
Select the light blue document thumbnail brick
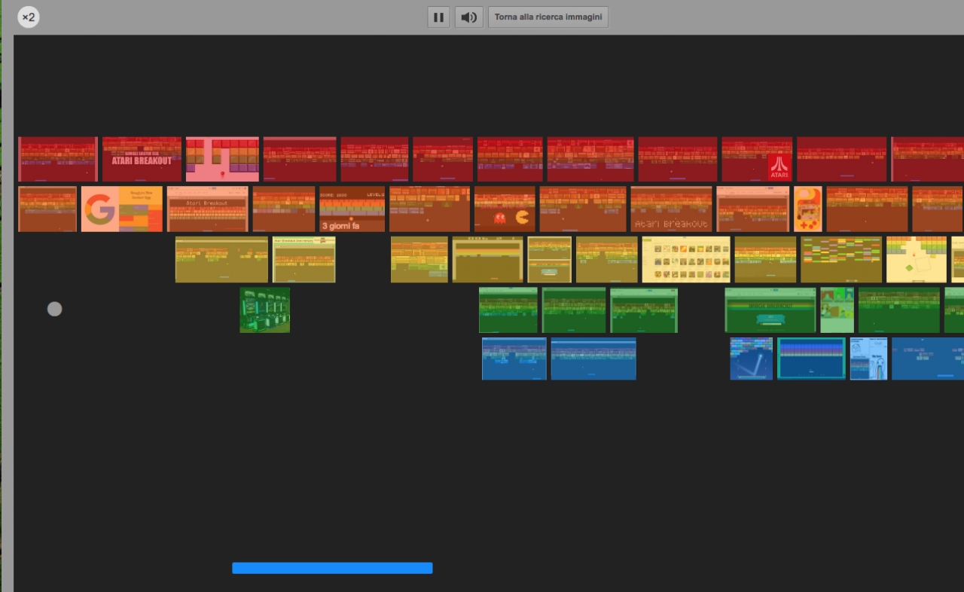point(868,359)
